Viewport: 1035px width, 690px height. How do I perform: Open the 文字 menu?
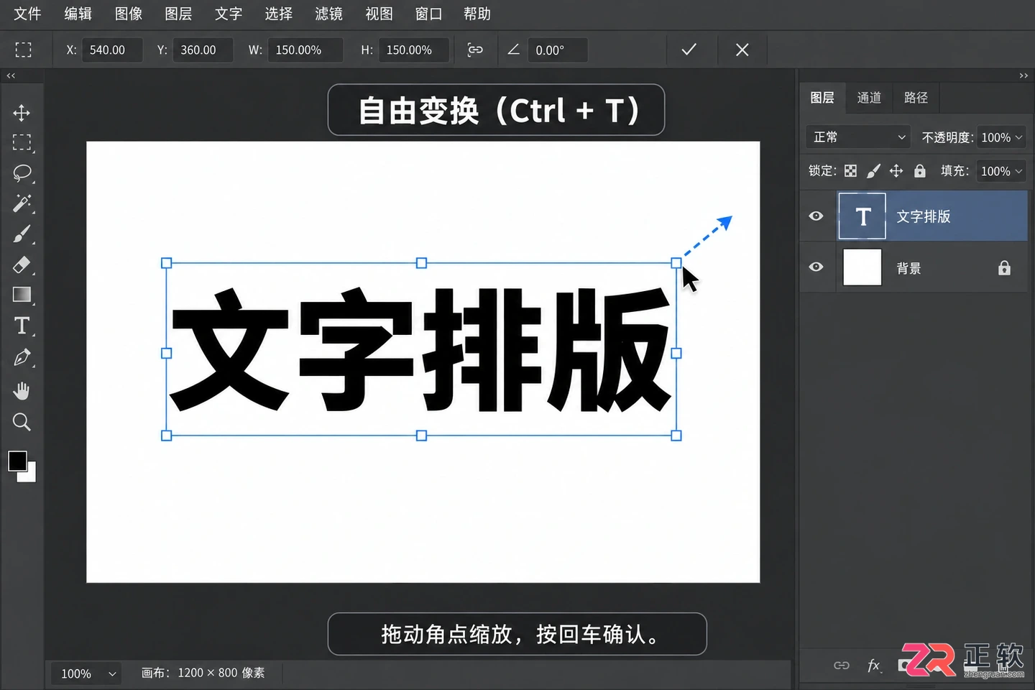pyautogui.click(x=229, y=14)
